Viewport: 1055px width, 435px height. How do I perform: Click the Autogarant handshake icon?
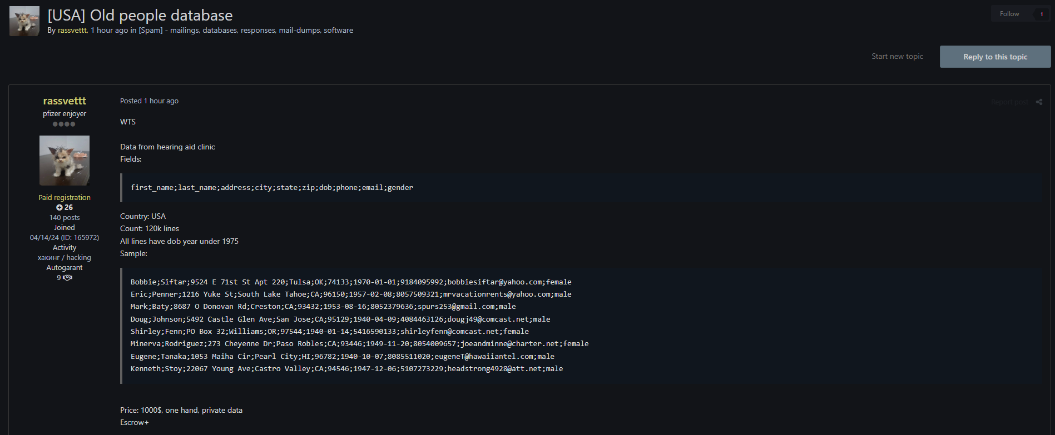click(x=68, y=278)
